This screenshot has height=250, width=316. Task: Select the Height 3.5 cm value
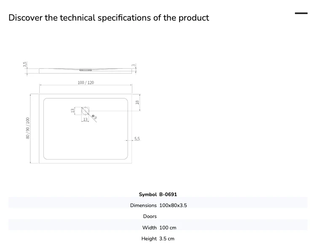(x=167, y=239)
